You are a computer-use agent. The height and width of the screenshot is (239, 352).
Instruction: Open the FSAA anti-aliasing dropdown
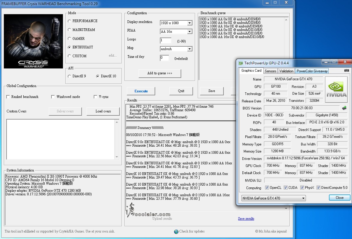pyautogui.click(x=176, y=32)
